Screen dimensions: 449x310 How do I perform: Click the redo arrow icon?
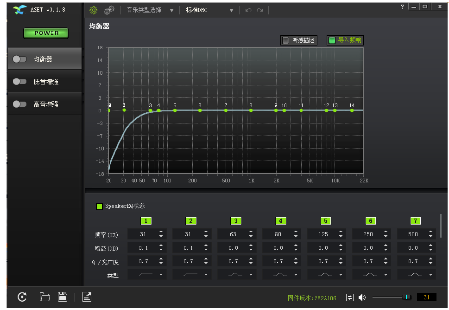tap(259, 10)
